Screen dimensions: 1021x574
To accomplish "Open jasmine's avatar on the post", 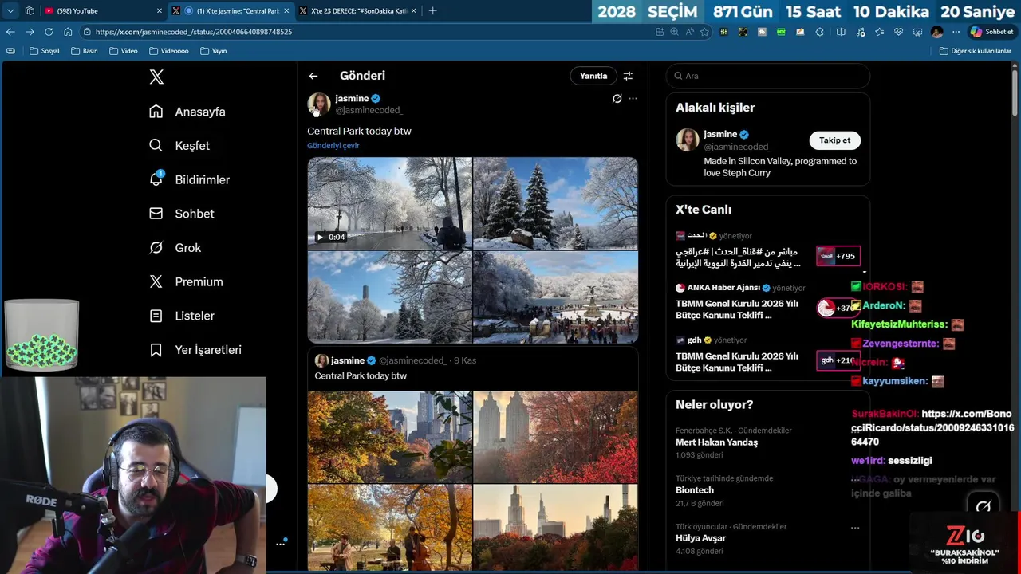I will point(319,104).
